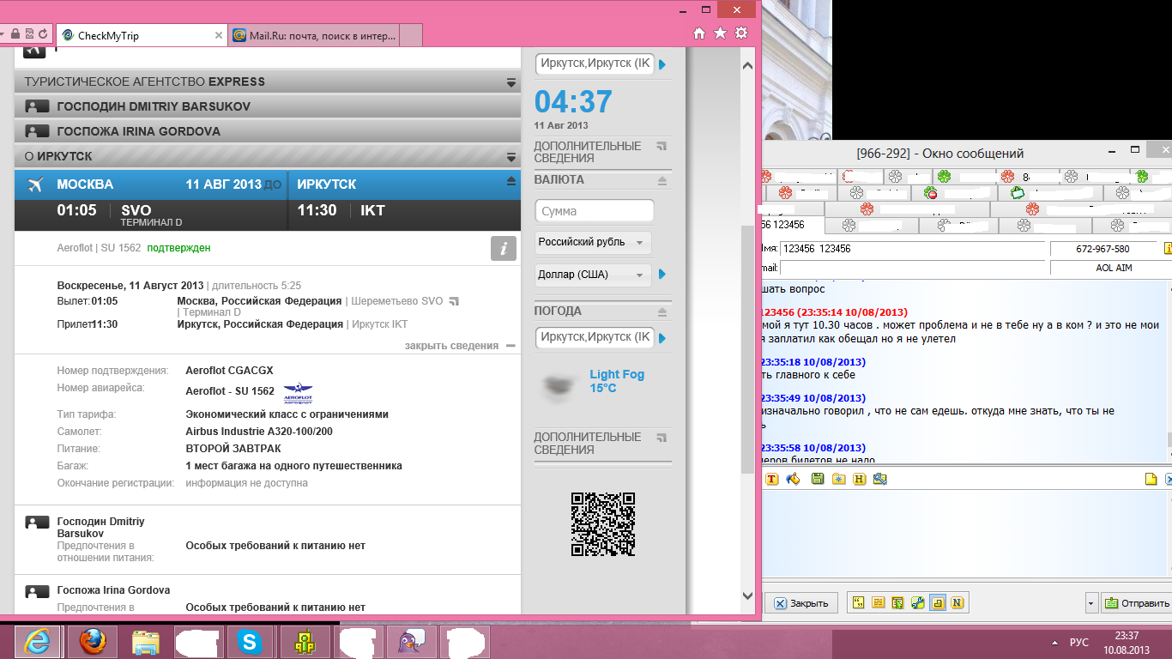Refresh the CheckMyTrip page
Image resolution: width=1172 pixels, height=659 pixels.
tap(44, 33)
